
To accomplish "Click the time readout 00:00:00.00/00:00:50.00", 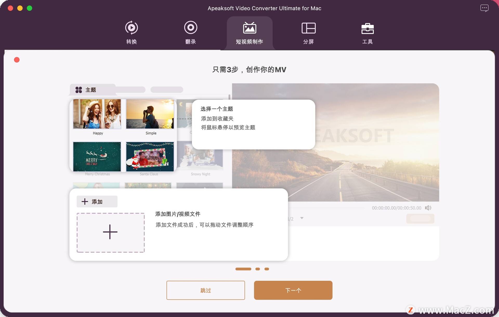I will [x=396, y=208].
